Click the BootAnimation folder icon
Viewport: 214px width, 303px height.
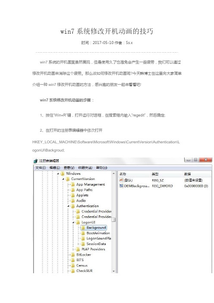coord(83,233)
